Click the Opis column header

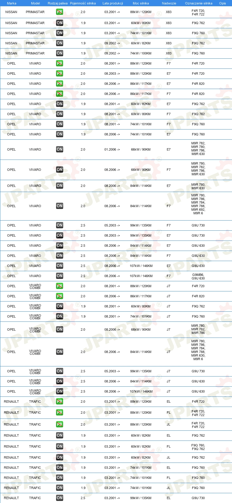pos(223,3)
